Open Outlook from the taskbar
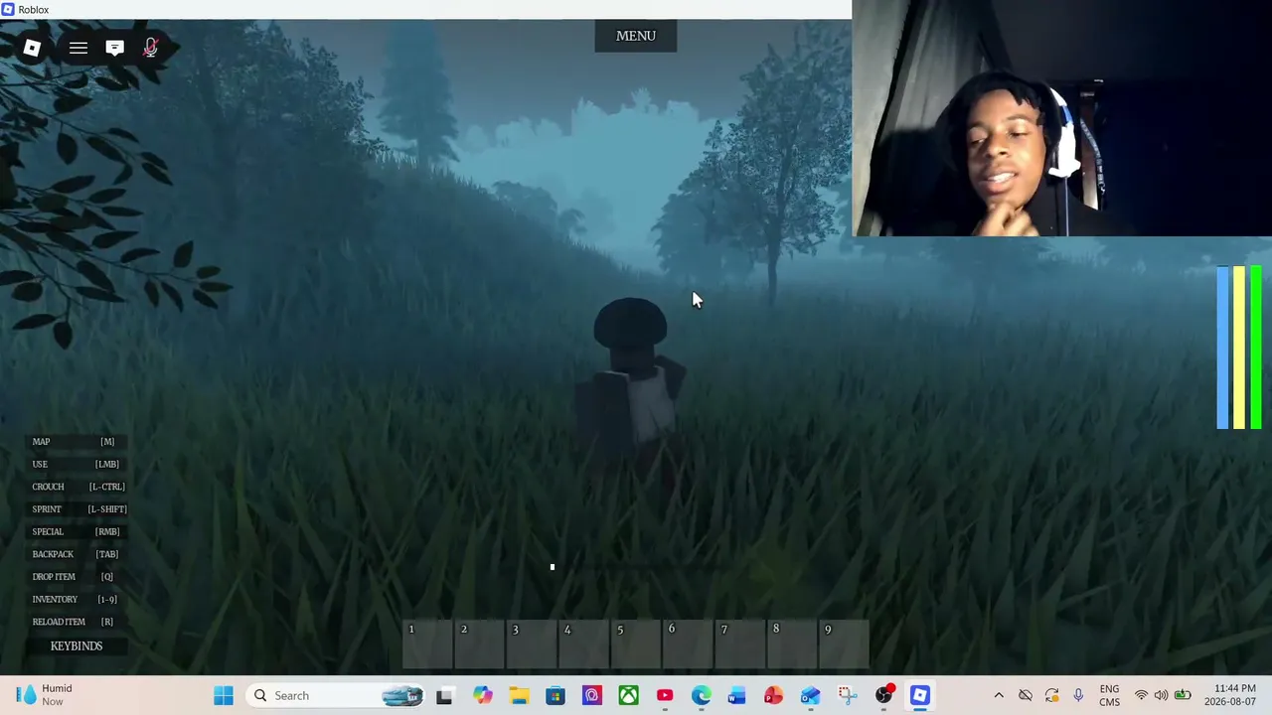Image resolution: width=1272 pixels, height=715 pixels. click(810, 695)
